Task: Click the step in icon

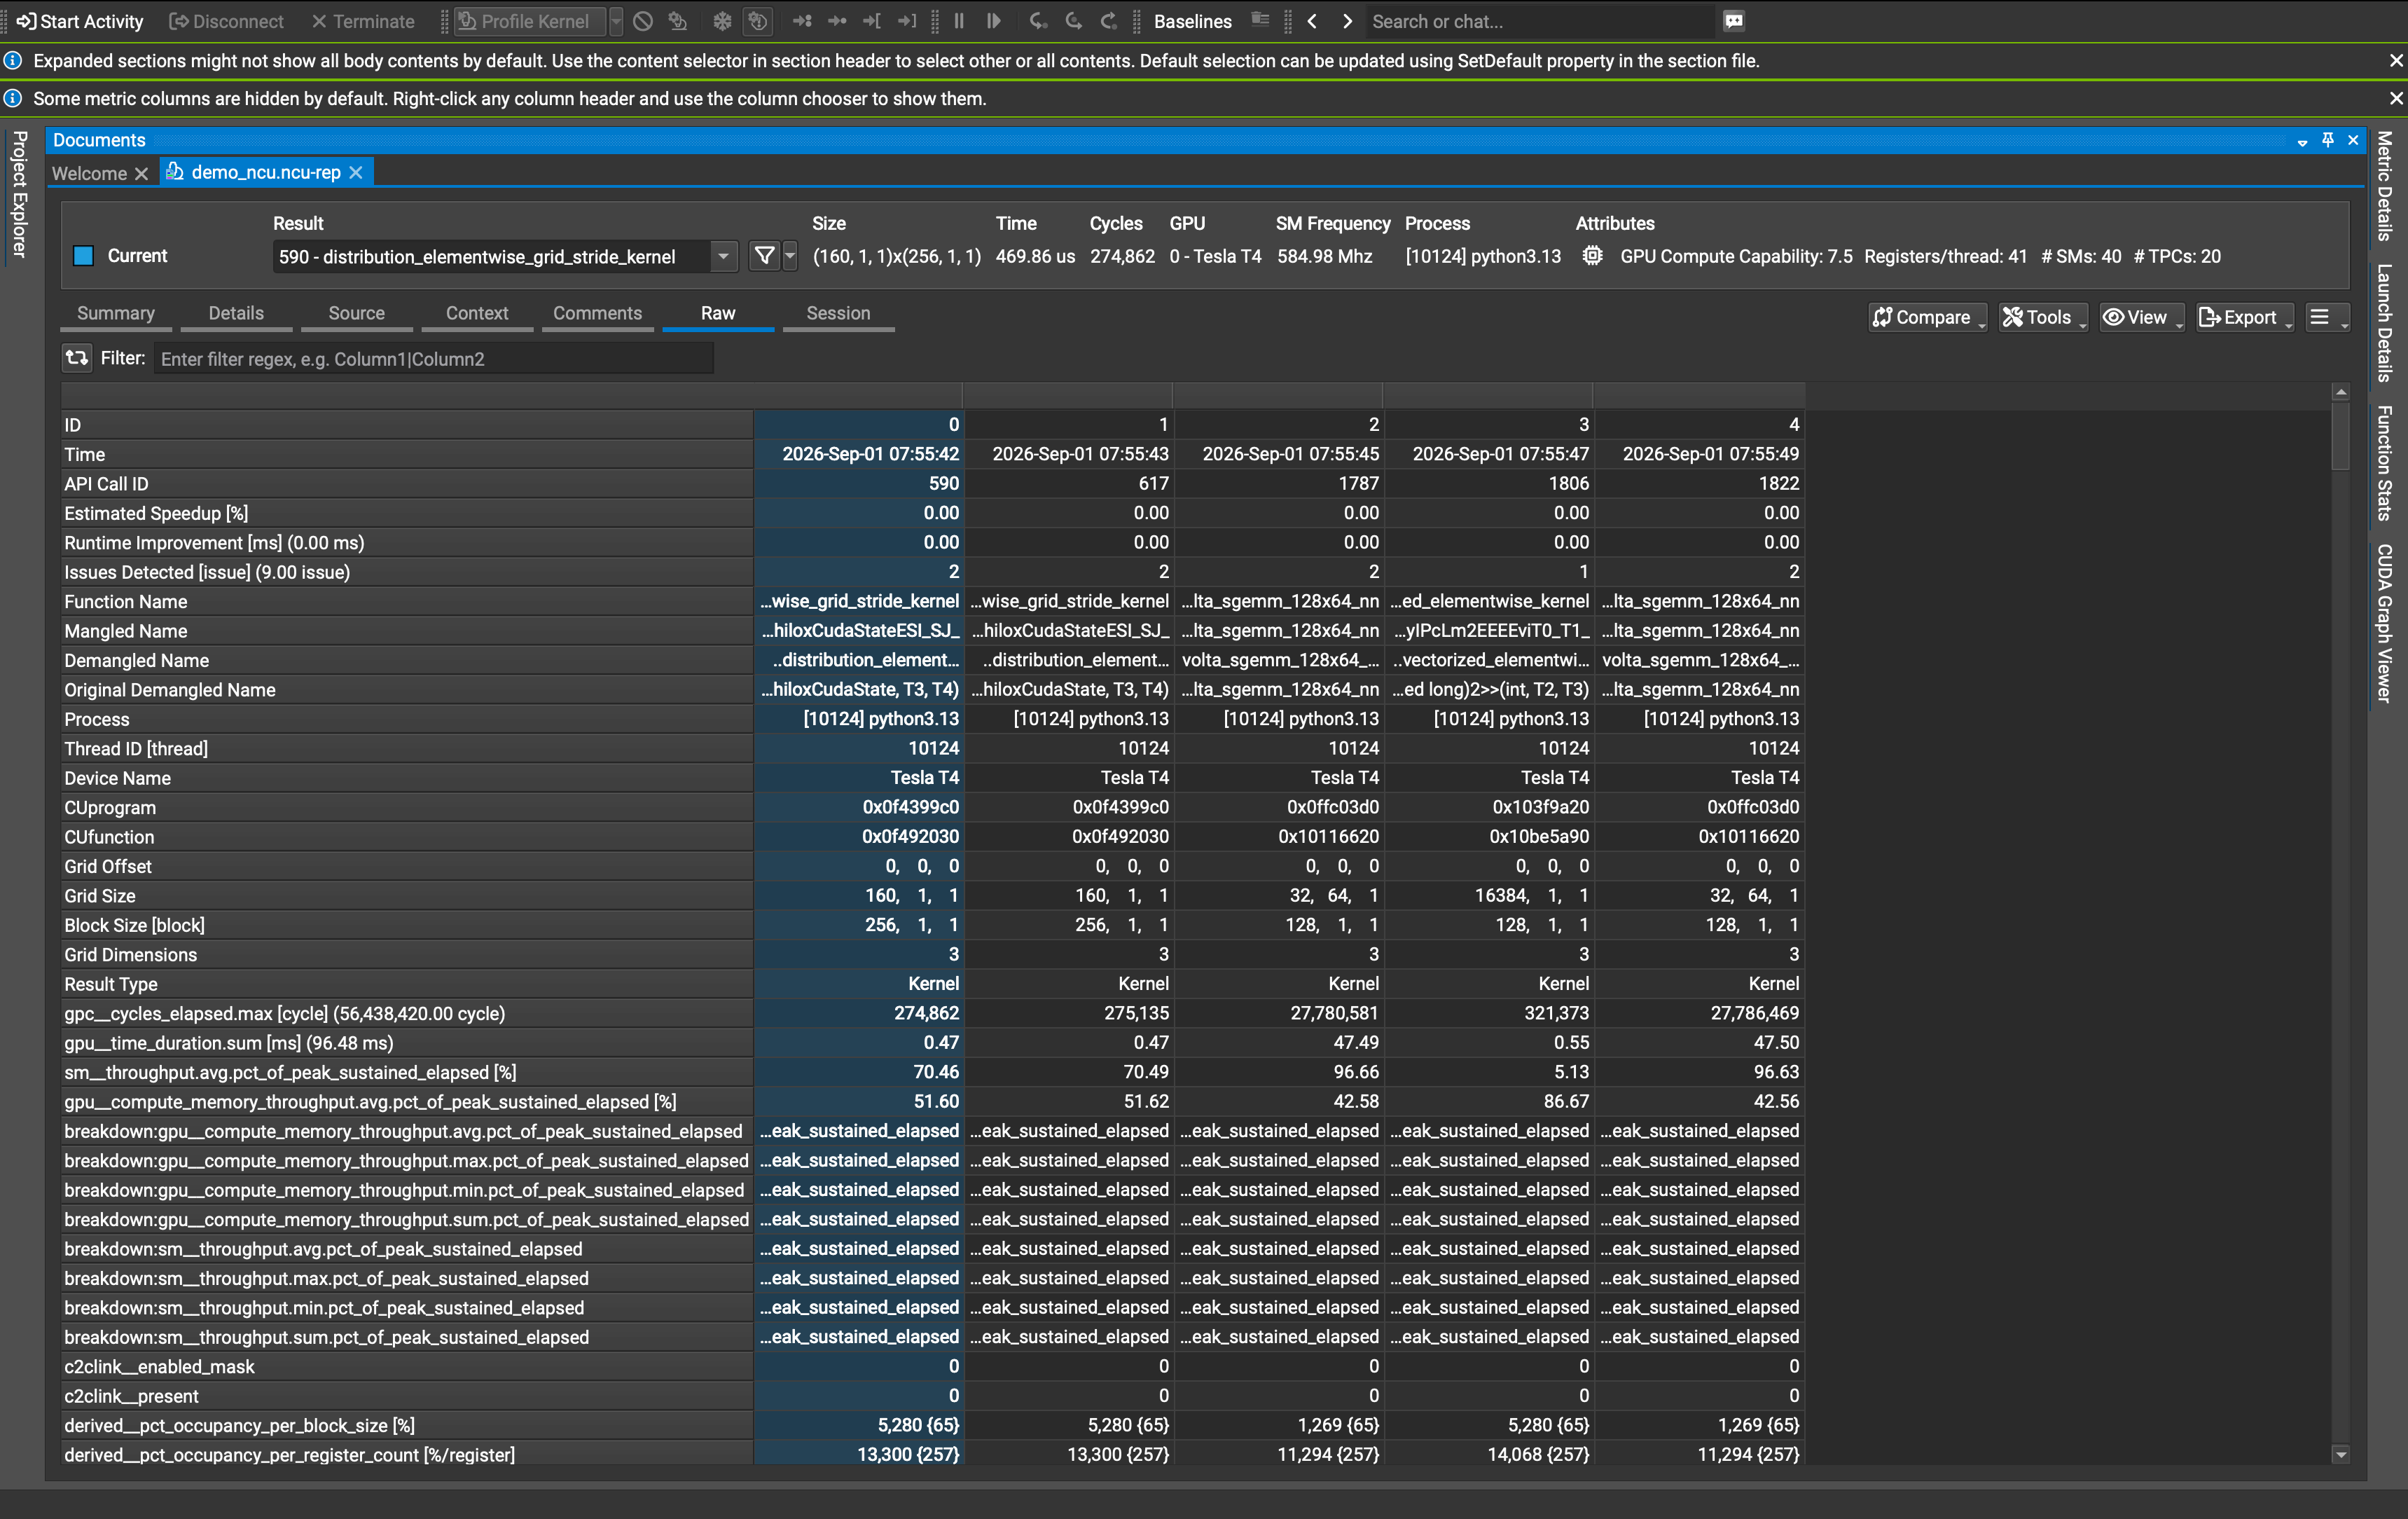Action: (x=1038, y=21)
